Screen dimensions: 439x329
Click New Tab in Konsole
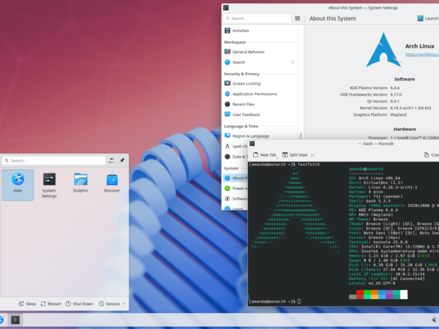(264, 155)
